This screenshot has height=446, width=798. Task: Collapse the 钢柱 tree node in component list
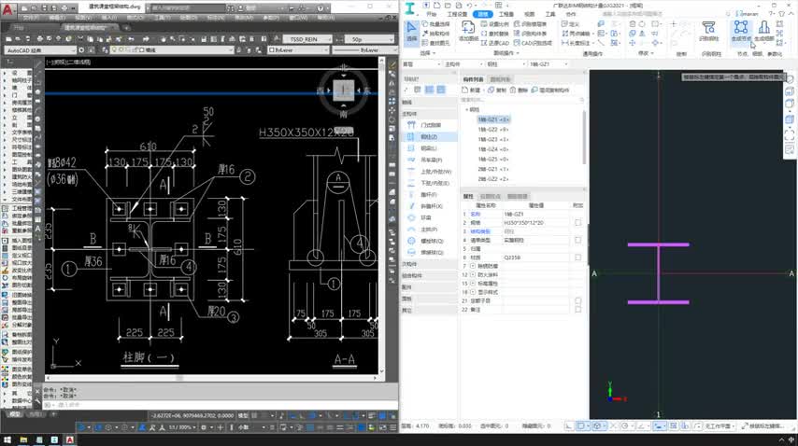pyautogui.click(x=466, y=110)
